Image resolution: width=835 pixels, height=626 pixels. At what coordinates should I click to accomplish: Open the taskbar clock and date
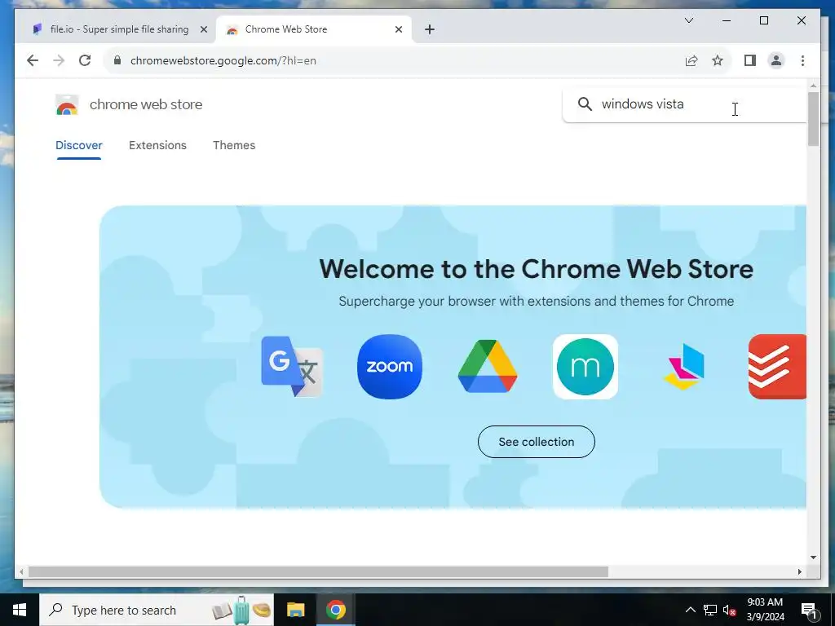click(765, 610)
